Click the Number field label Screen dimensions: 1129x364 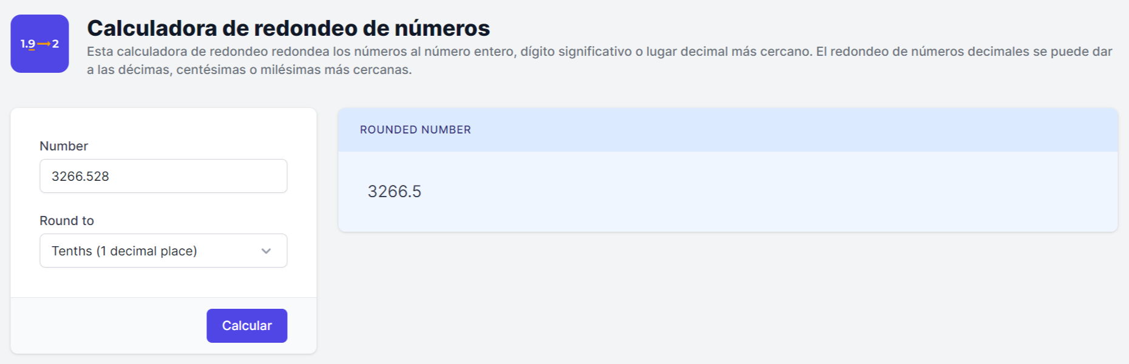point(64,146)
